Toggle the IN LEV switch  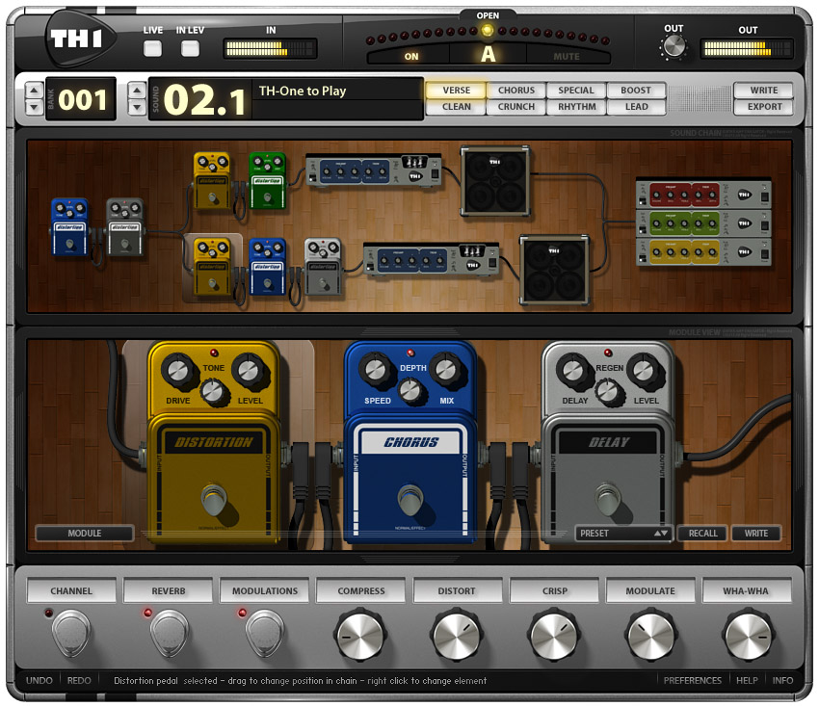point(190,48)
